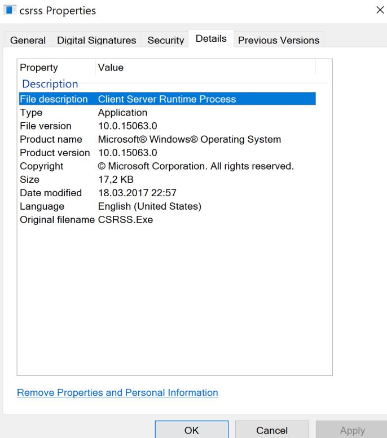Click the English (United States) value

(x=149, y=206)
